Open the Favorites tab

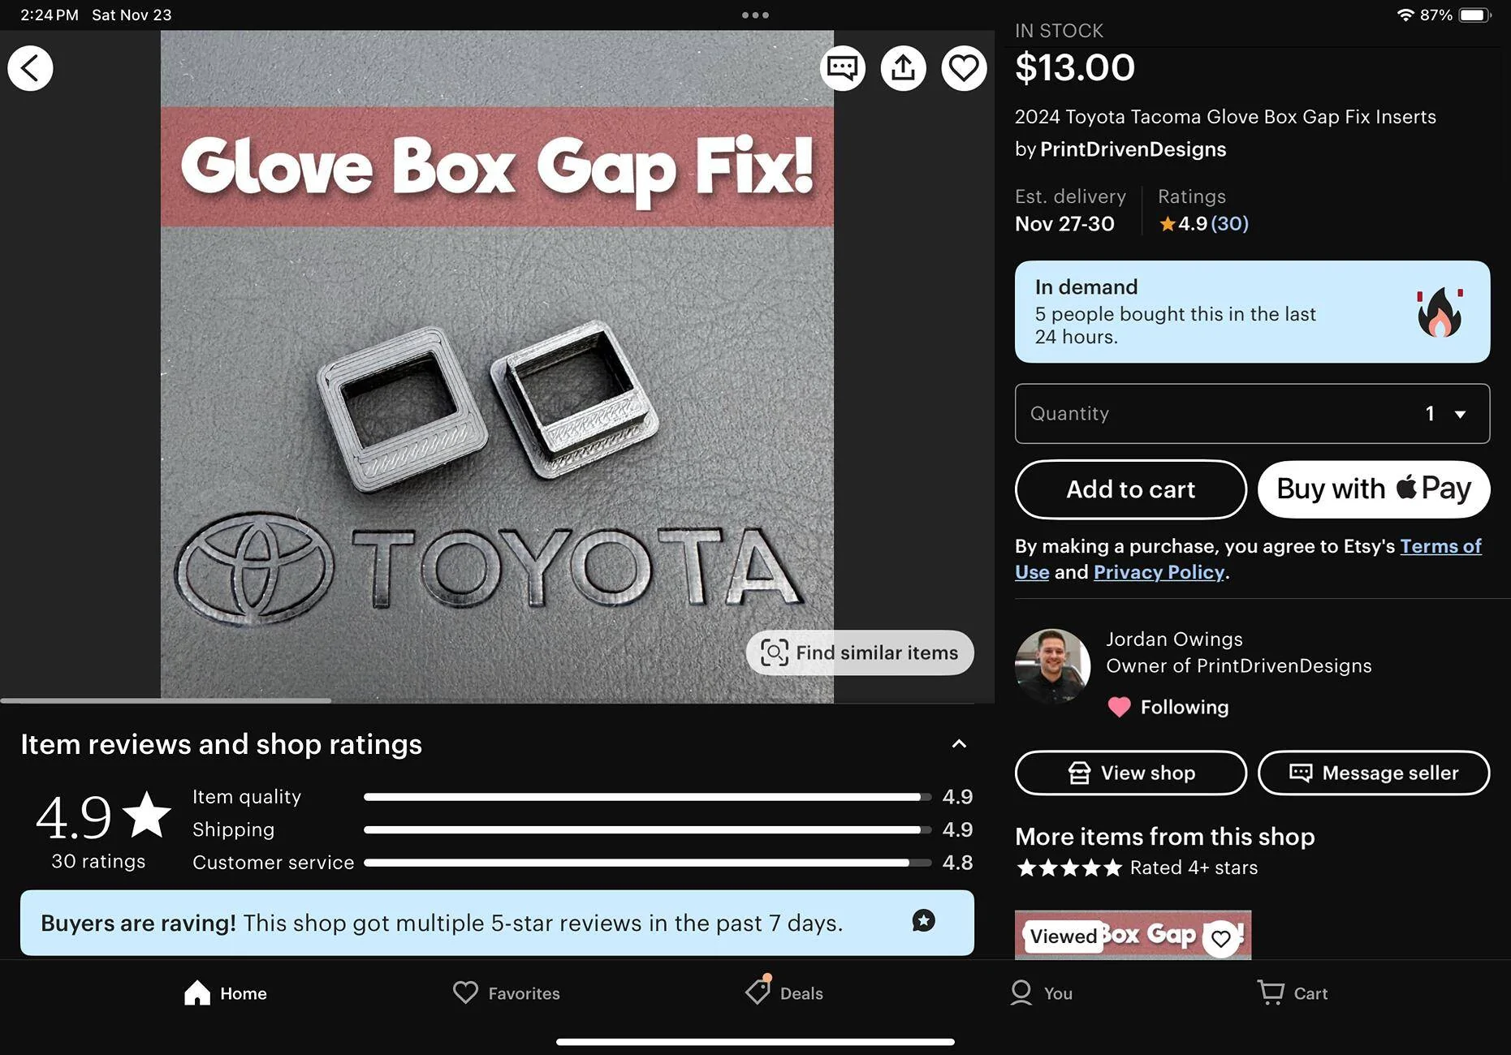tap(507, 993)
